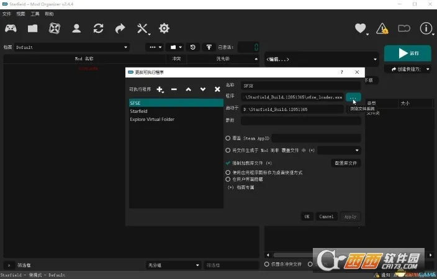Remove selected executable with minus icon
This screenshot has width=437, height=279.
click(x=174, y=90)
